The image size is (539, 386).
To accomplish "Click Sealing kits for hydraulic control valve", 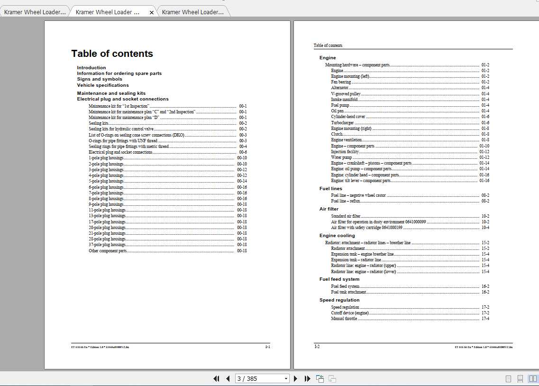I will [x=167, y=129].
